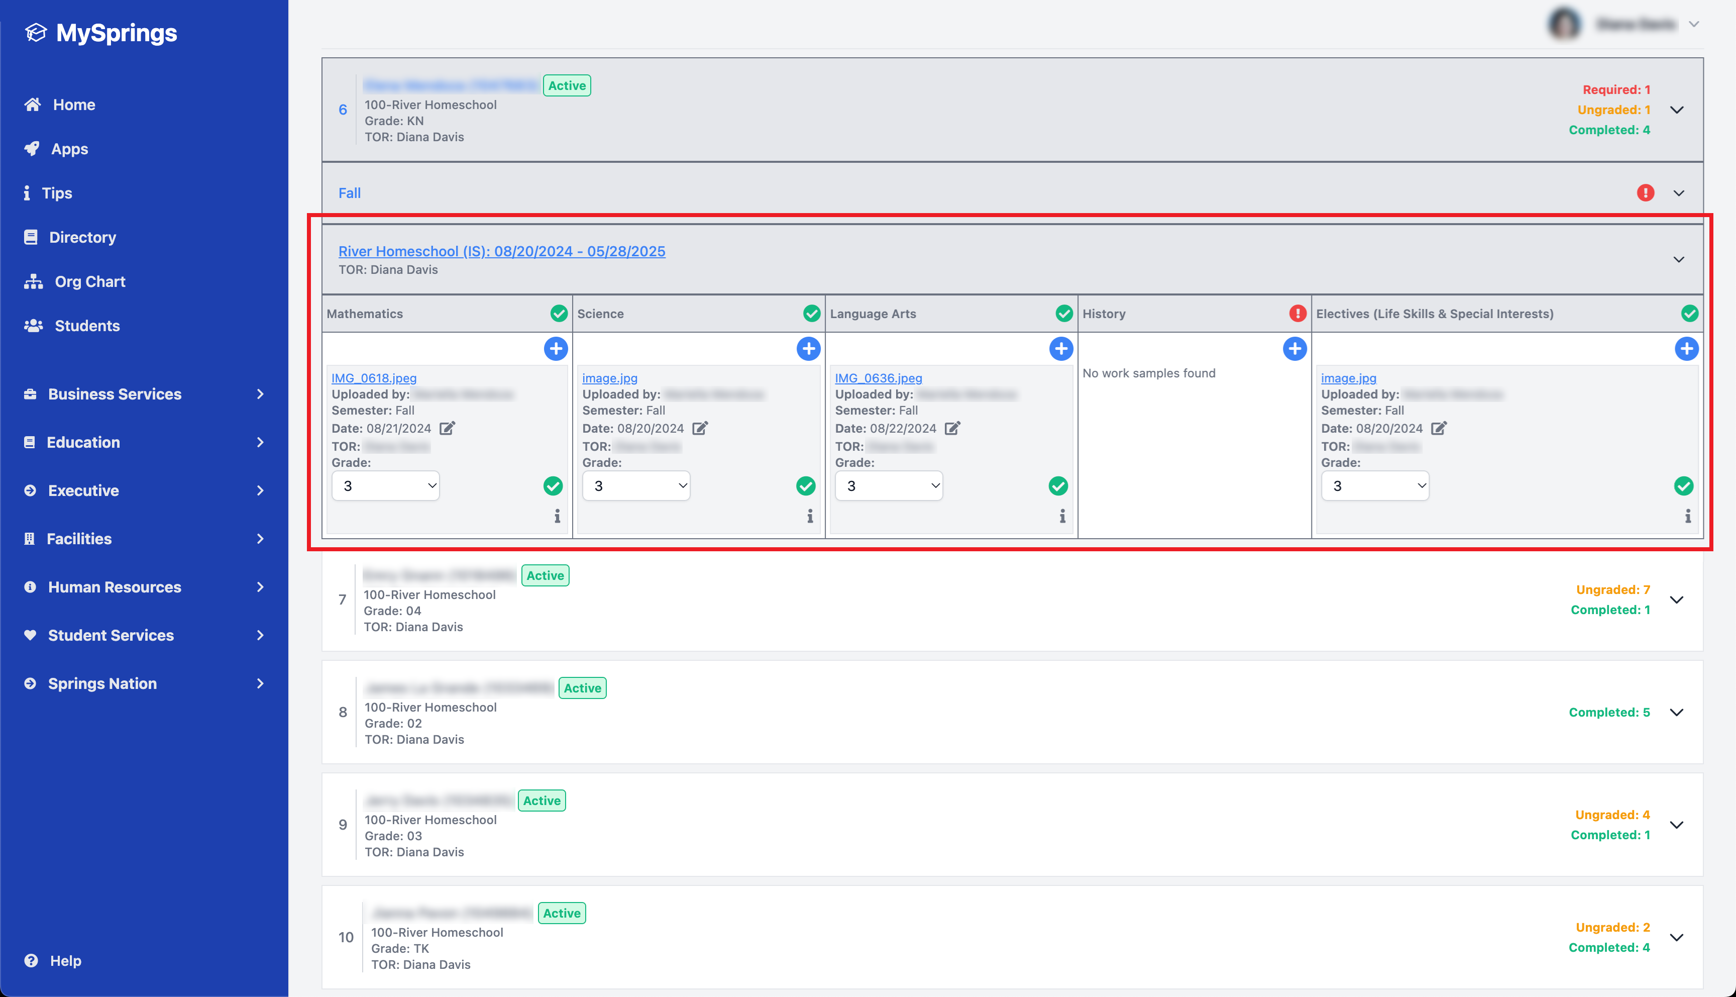Image resolution: width=1736 pixels, height=997 pixels.
Task: Open the info icon on Electives sample
Action: [1687, 516]
